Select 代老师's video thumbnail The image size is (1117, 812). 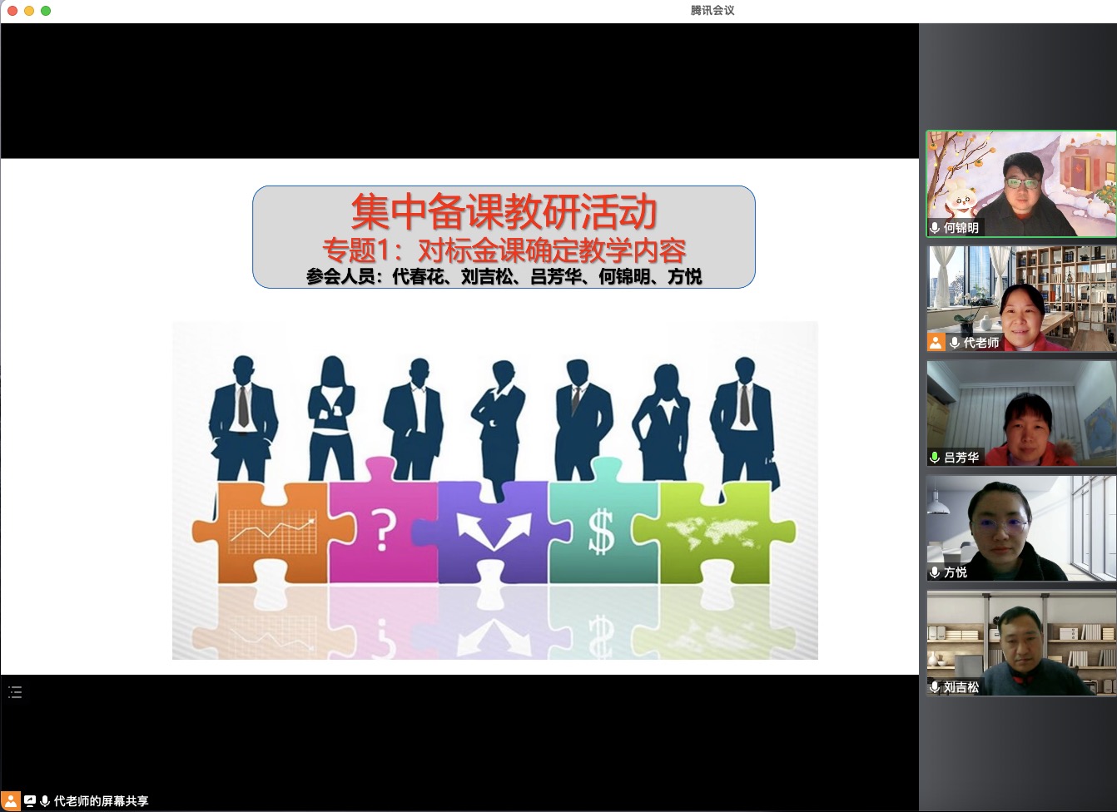coord(1020,298)
